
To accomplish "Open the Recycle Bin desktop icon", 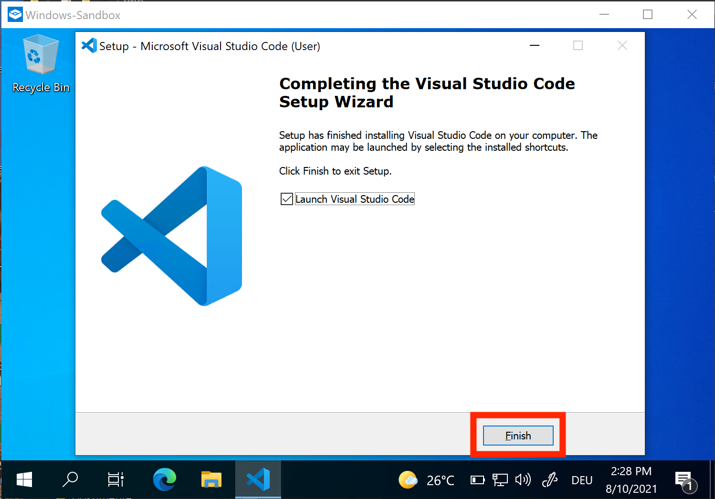I will (41, 64).
